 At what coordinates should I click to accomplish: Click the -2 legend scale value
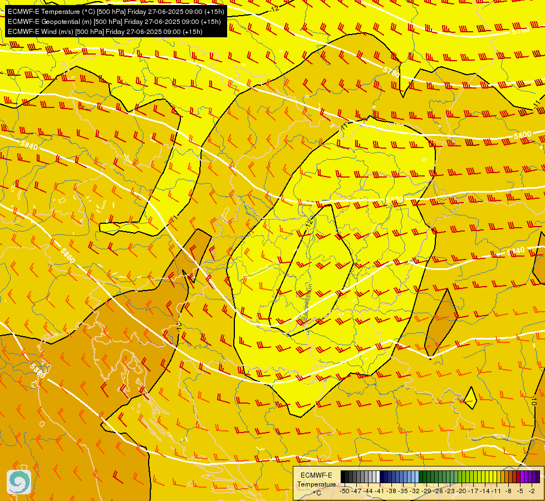point(532,492)
